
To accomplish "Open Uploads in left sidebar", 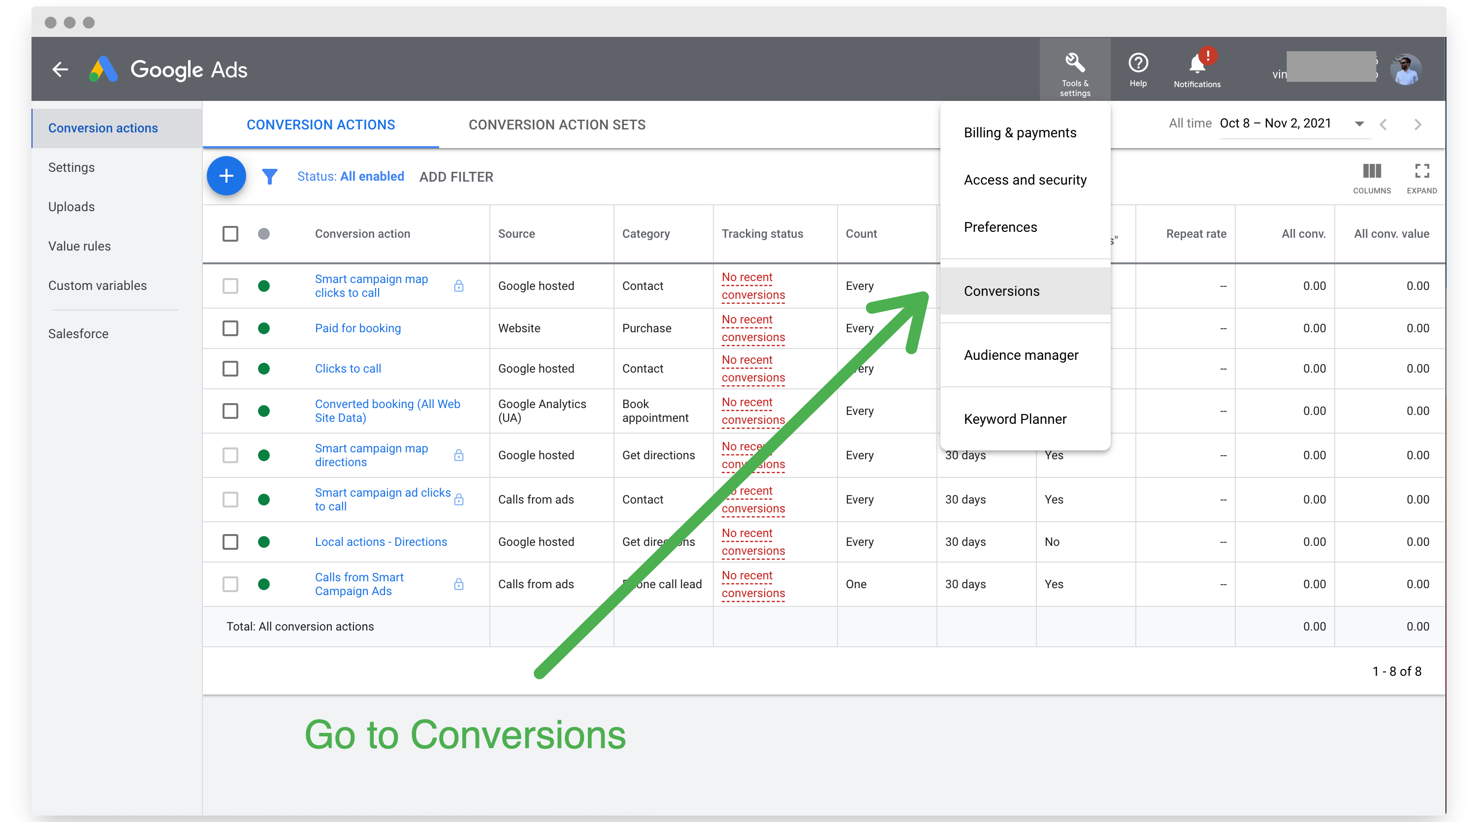I will click(x=71, y=207).
